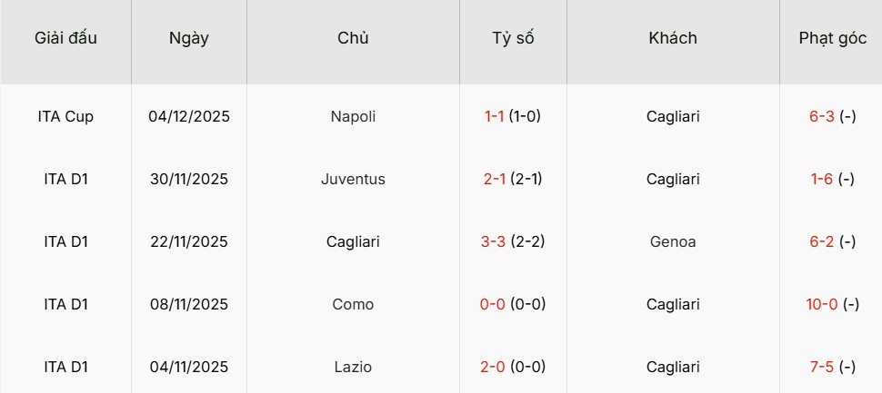Click the 7-5 corner kick stat
The height and width of the screenshot is (393, 882).
(821, 367)
